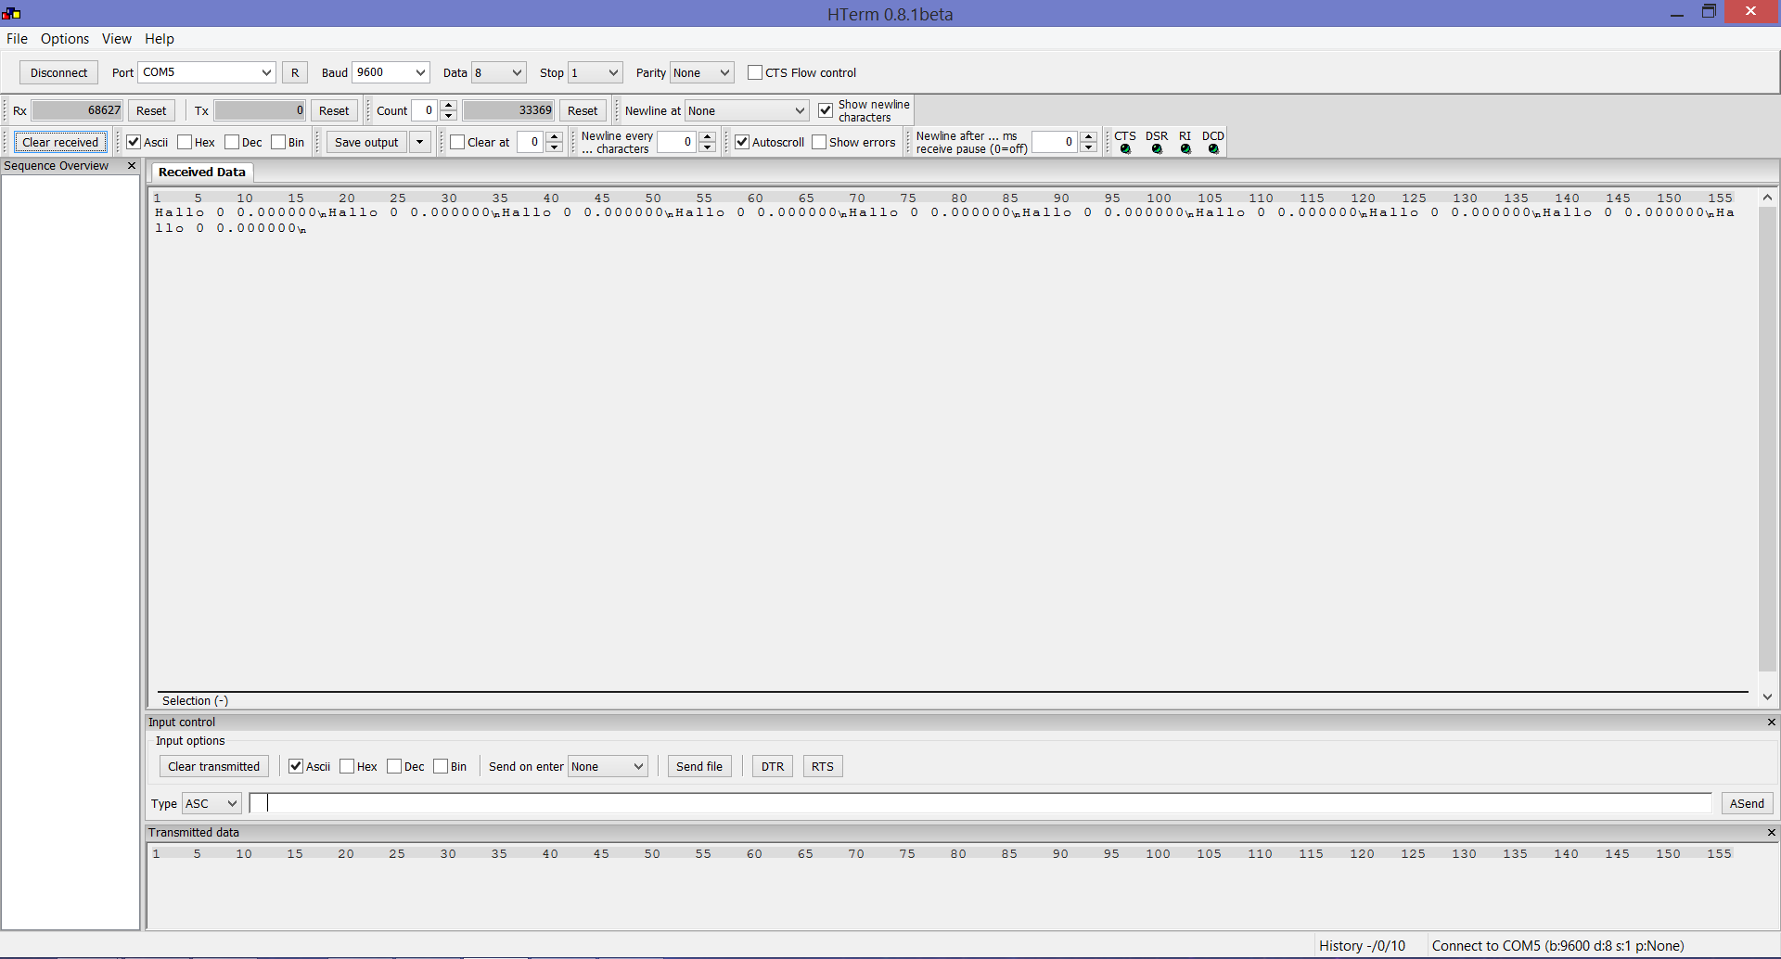Click the DCD status indicator light
Screen dimensions: 1781x959
[1213, 149]
